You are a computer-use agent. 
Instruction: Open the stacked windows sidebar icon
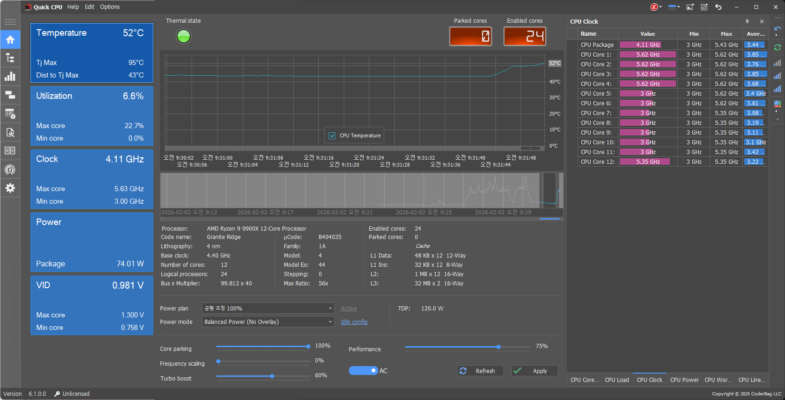pos(10,95)
